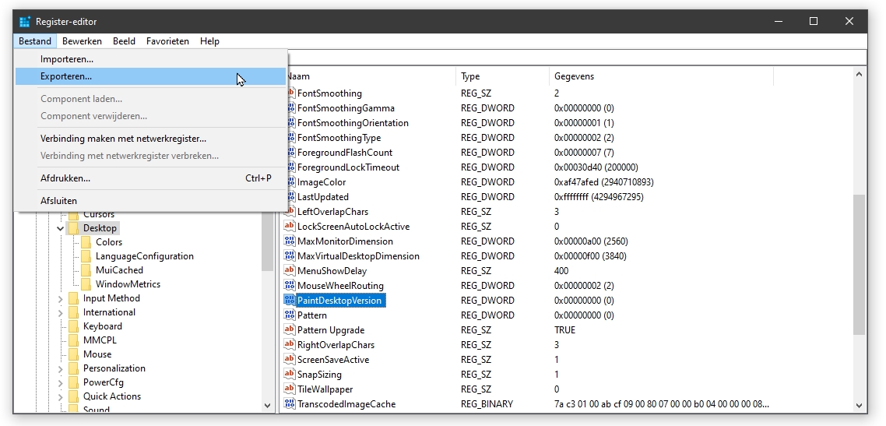Screen dimensions: 886x426
Task: Click the FontSmoothingType DWORD icon
Action: pyautogui.click(x=290, y=137)
